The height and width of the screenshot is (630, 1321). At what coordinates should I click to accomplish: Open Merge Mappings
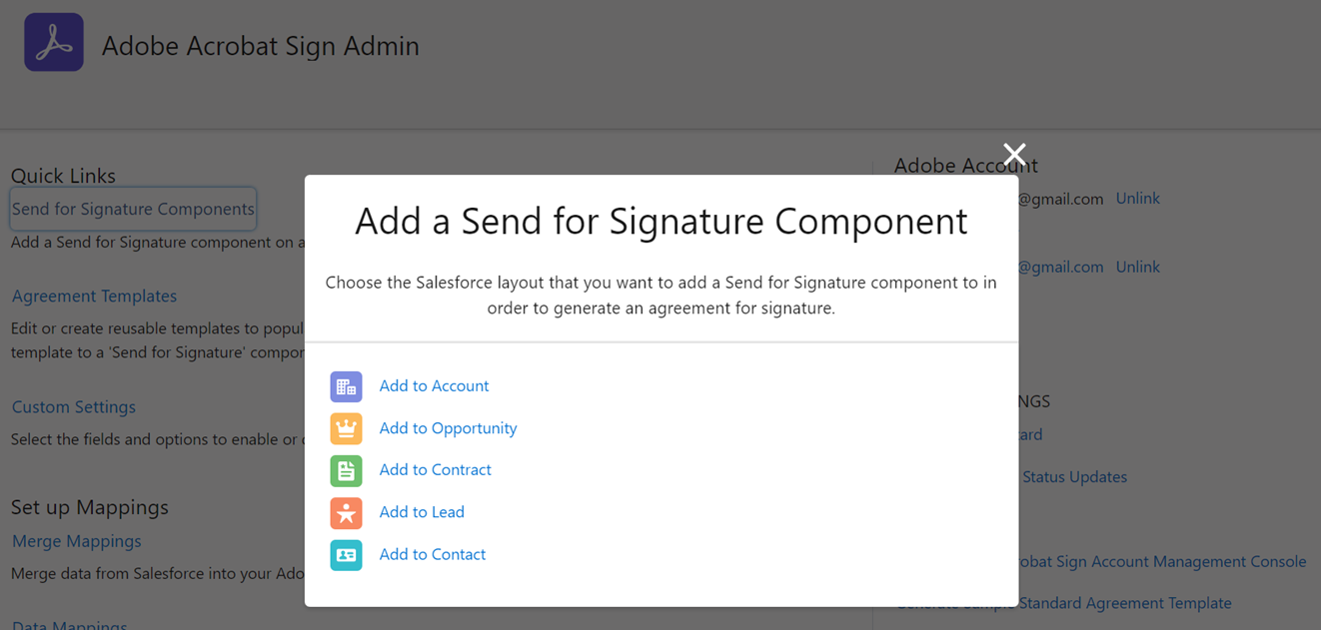[x=76, y=540]
